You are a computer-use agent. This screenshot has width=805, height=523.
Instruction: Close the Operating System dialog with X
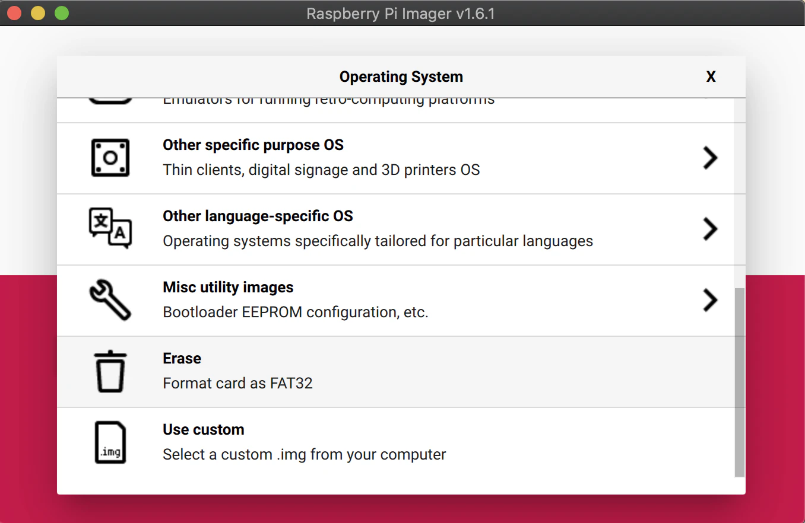(x=711, y=76)
